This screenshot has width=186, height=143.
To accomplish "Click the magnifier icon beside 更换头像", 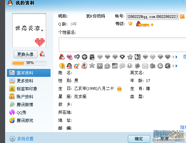I will [x=42, y=54].
